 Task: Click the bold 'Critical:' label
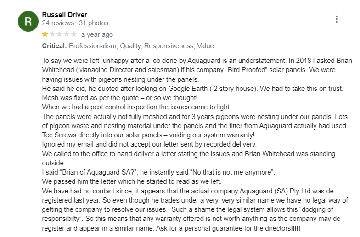coord(54,46)
